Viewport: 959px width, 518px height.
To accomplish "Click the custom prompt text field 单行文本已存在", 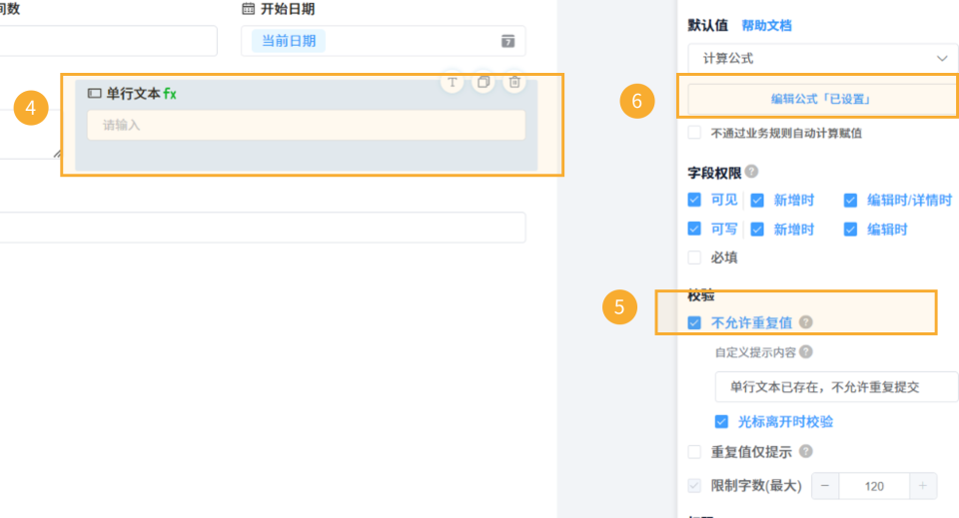I will [836, 386].
